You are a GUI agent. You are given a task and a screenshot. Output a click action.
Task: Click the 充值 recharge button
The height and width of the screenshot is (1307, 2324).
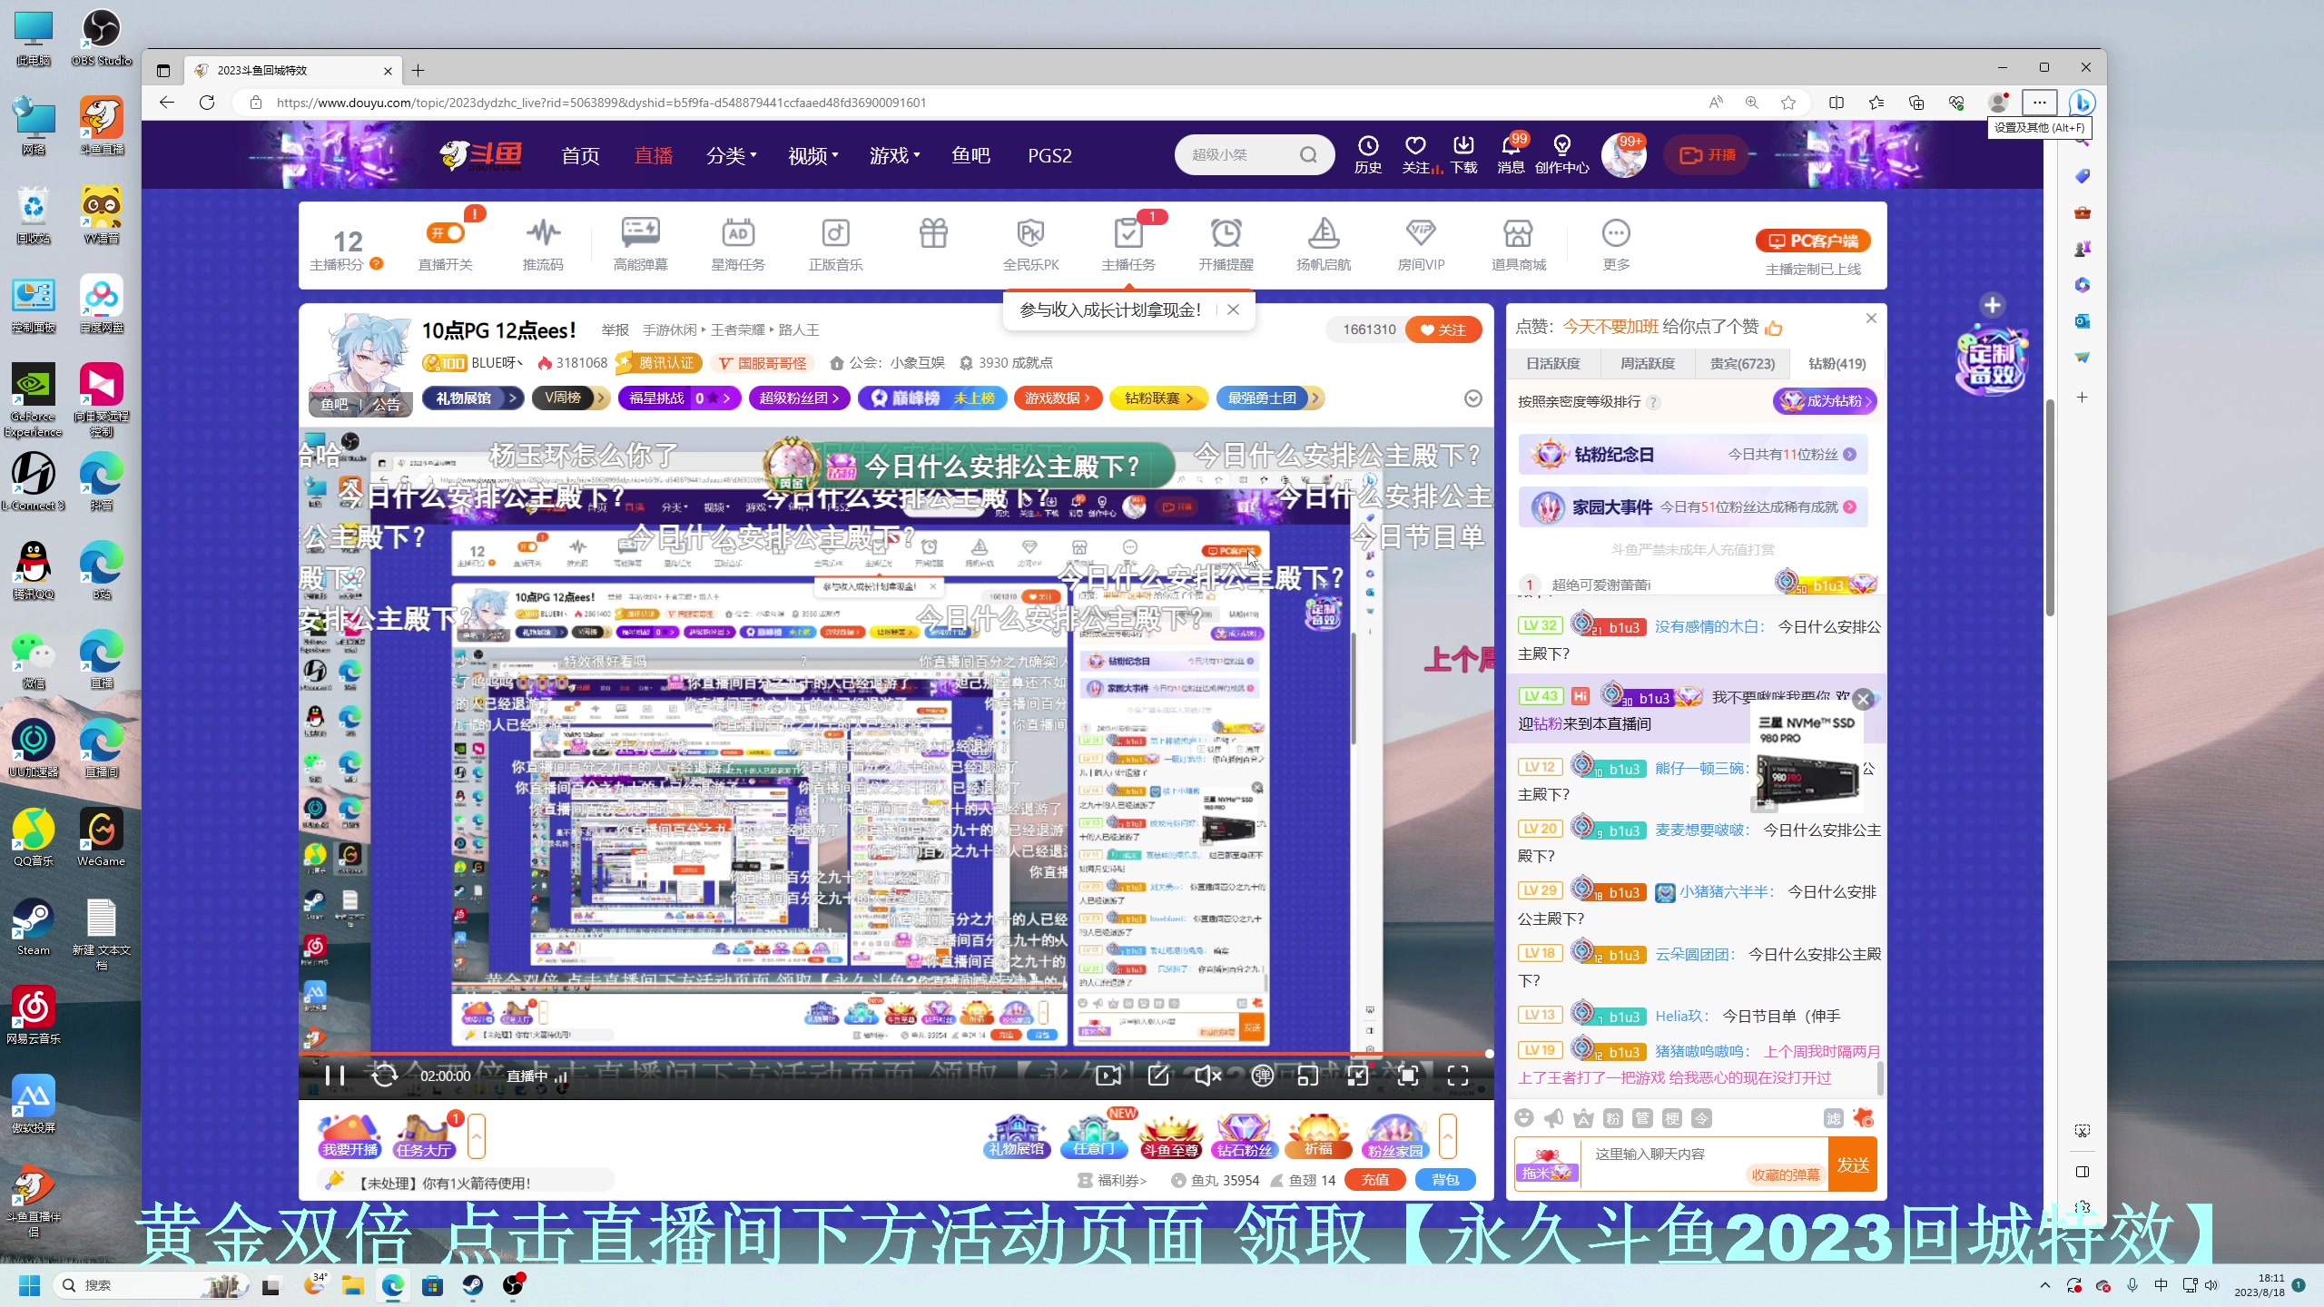click(x=1374, y=1180)
